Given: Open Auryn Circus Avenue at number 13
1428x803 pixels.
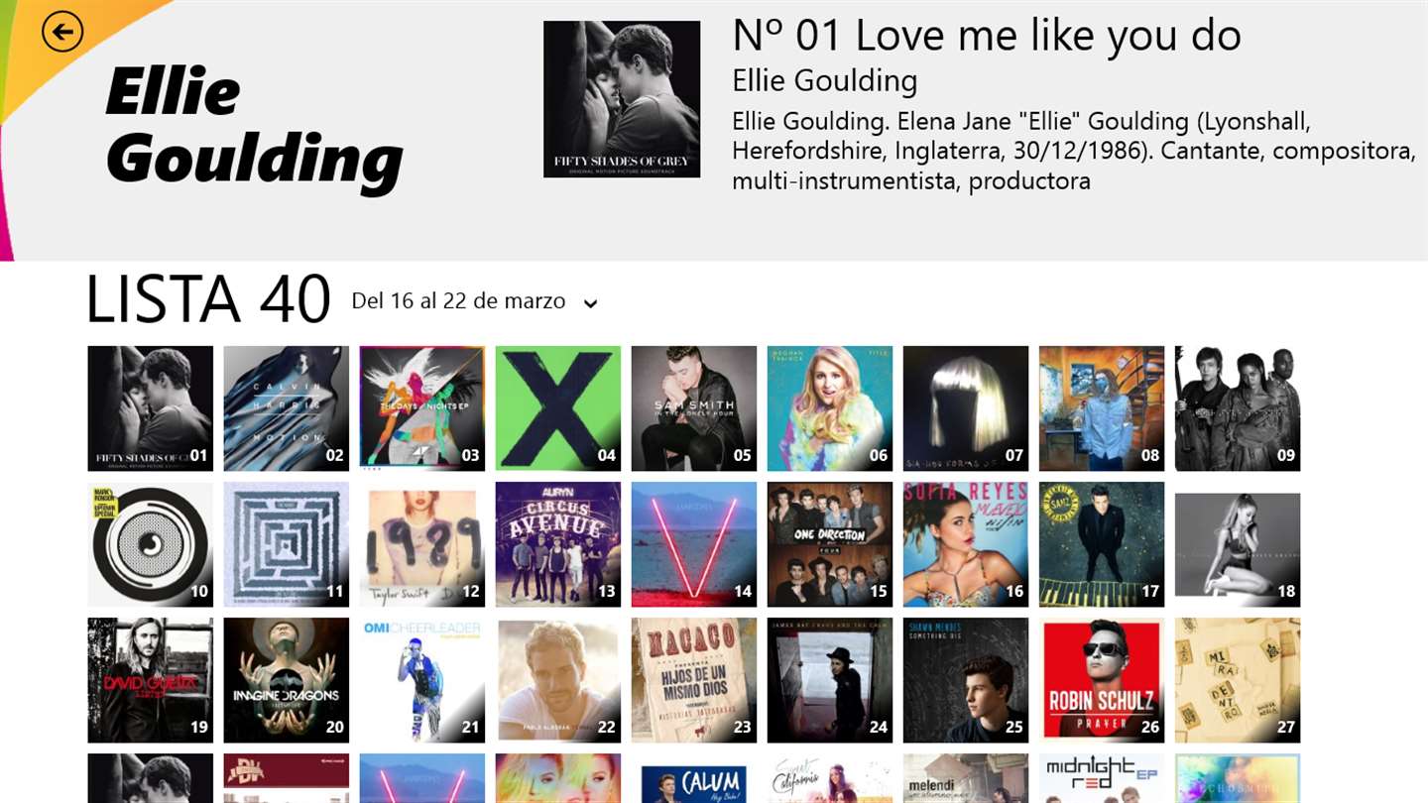Looking at the screenshot, I should pos(557,544).
